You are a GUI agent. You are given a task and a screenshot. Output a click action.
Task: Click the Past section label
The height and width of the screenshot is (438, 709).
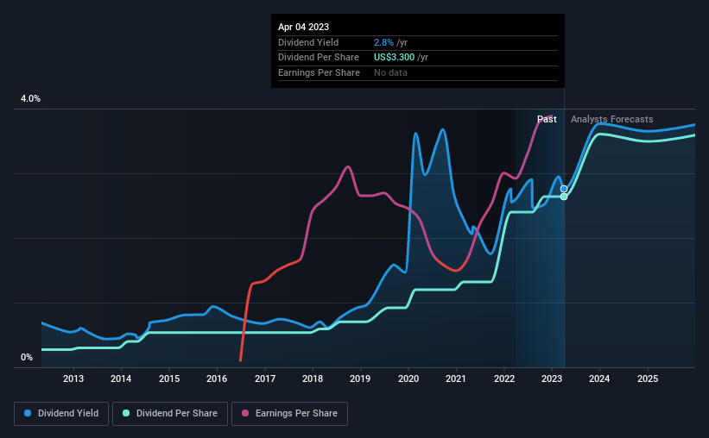click(x=547, y=119)
